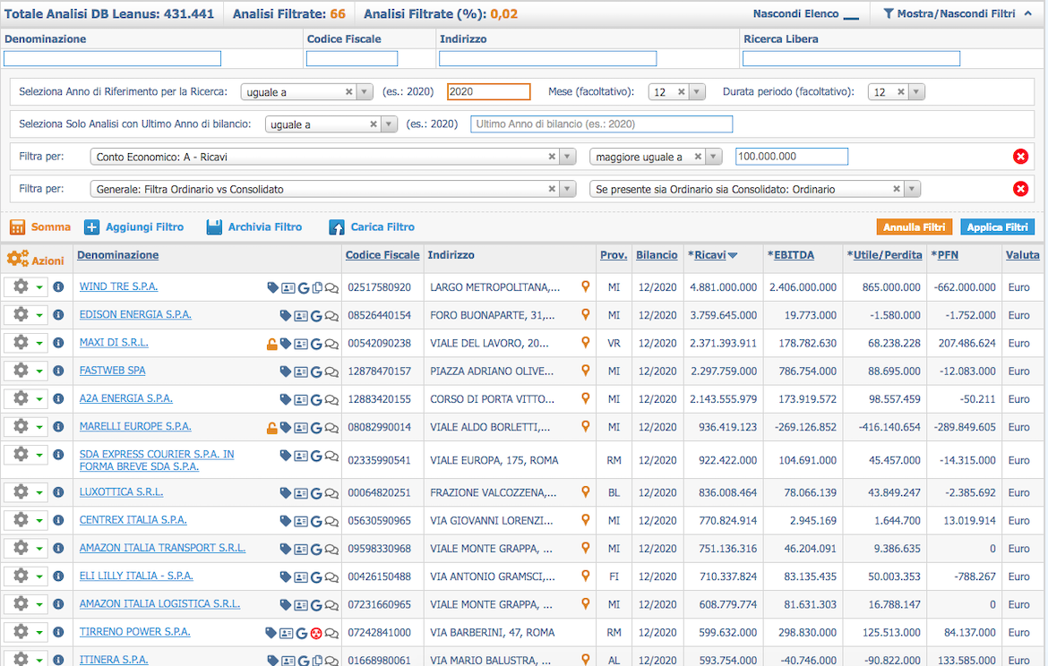1048x666 pixels.
Task: Open chat bubbles icon for TIRRENO POWER
Action: click(331, 633)
